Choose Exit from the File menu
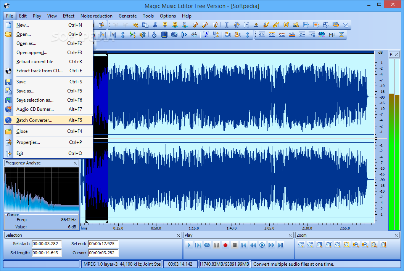The image size is (404, 271). (x=48, y=153)
